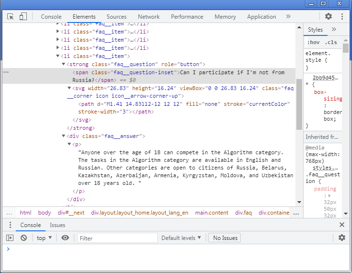
Task: Switch to the Elements tab
Action: [84, 17]
